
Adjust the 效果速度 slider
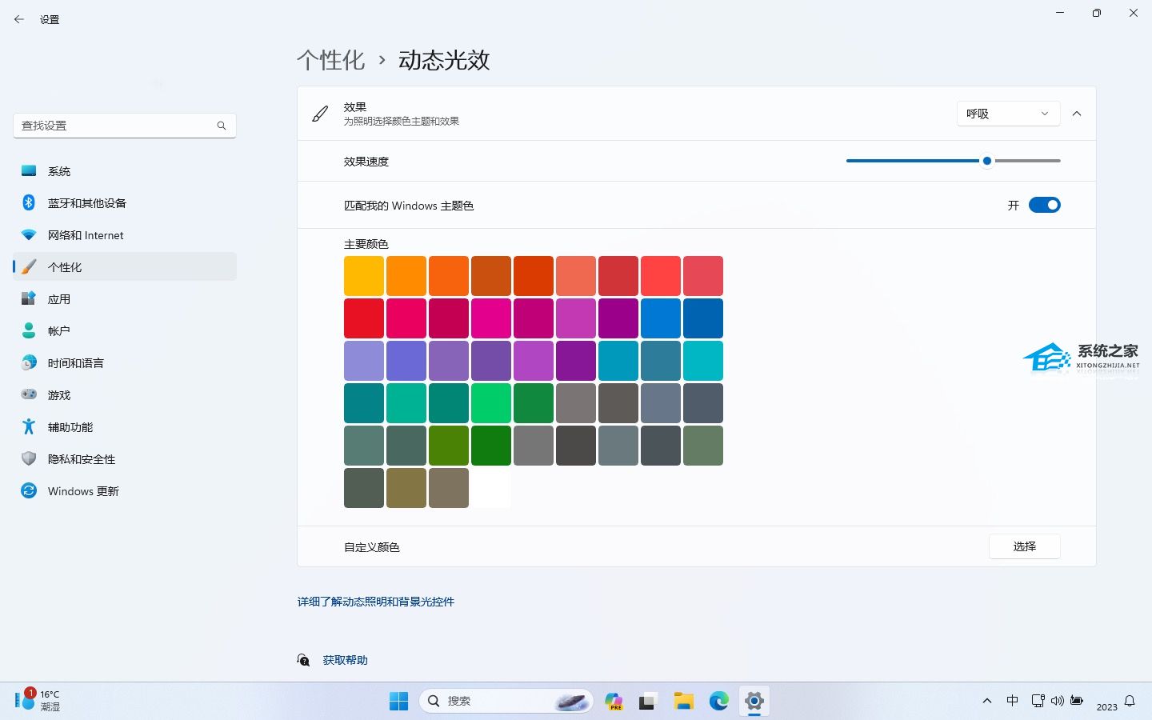coord(986,161)
